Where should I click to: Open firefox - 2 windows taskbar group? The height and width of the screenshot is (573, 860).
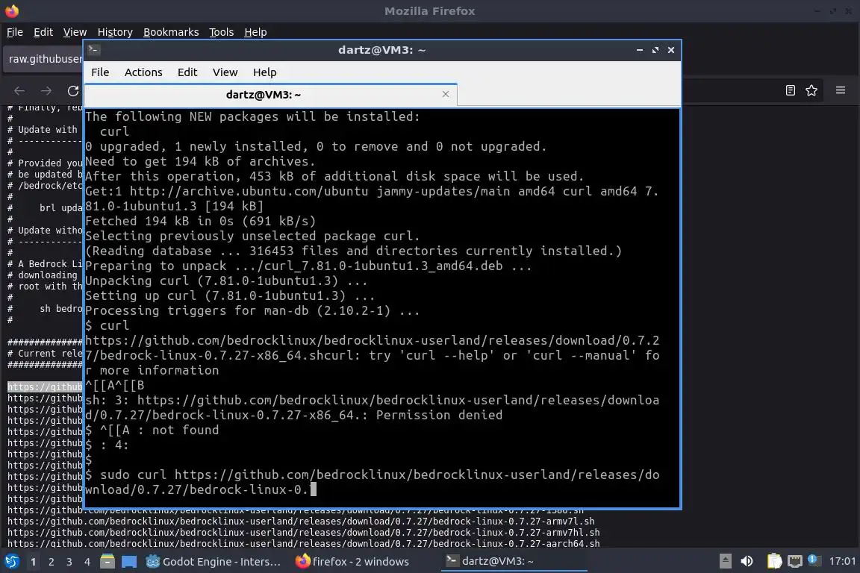click(352, 562)
